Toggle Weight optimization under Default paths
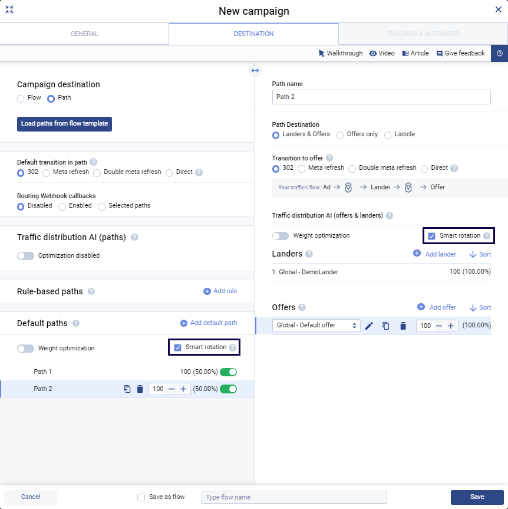 click(26, 349)
